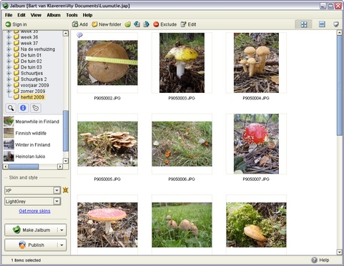Click the Sign in icon
Viewport: 344px width, 266px height.
click(x=8, y=24)
